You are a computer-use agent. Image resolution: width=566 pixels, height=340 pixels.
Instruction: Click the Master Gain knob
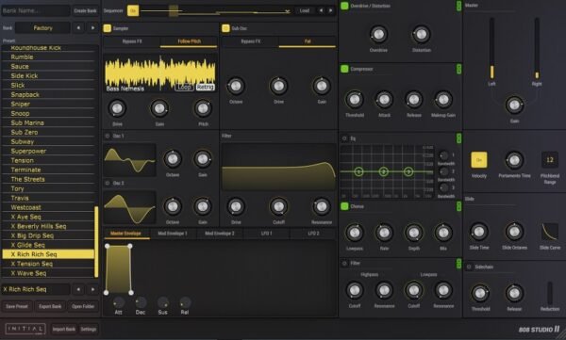click(514, 105)
